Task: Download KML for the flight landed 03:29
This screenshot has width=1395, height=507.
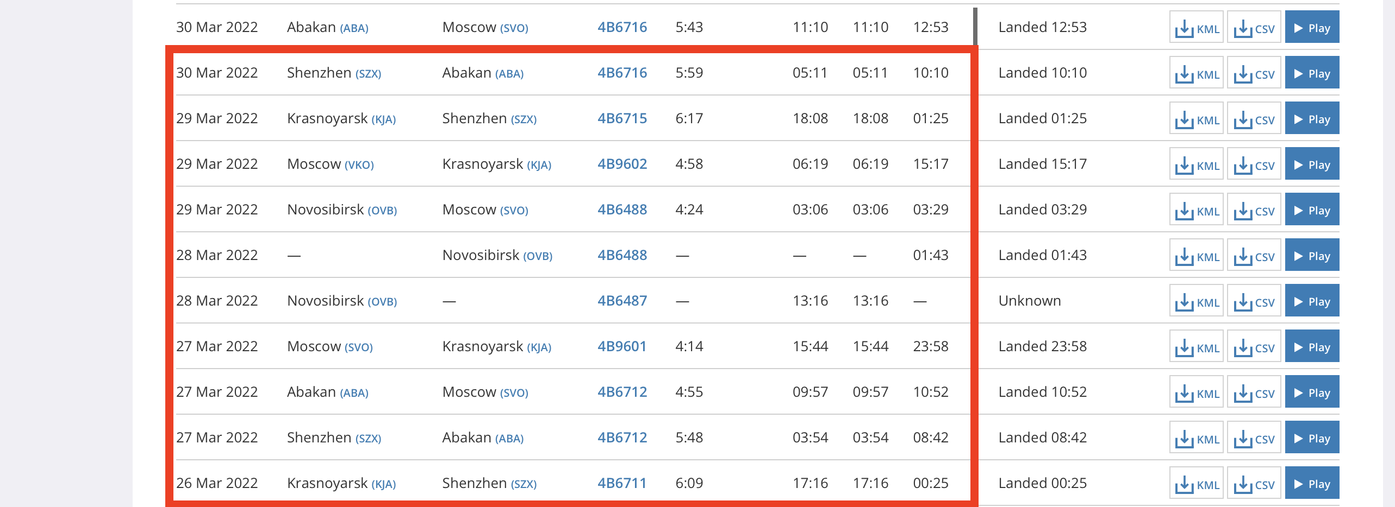Action: coord(1196,210)
